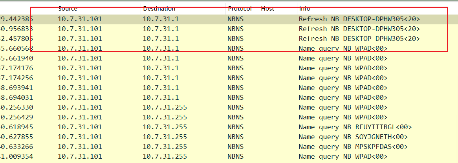Image resolution: width=458 pixels, height=163 pixels.
Task: Click the Destination column header
Action: tap(159, 9)
